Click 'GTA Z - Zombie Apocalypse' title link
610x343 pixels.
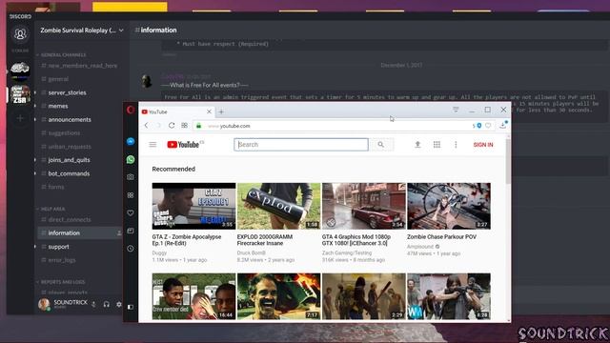click(187, 240)
